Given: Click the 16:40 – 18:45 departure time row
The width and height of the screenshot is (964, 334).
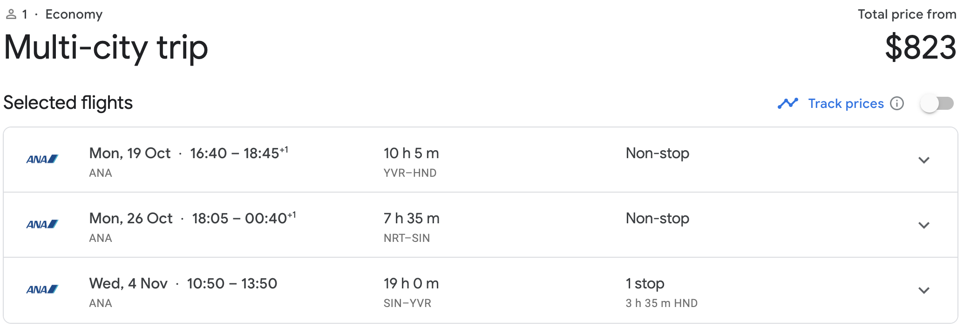Looking at the screenshot, I should (239, 153).
